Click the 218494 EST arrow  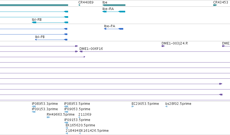(x=67, y=134)
